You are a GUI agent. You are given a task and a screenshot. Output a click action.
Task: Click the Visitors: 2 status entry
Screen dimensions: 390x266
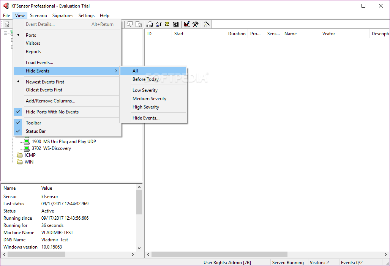(319, 263)
